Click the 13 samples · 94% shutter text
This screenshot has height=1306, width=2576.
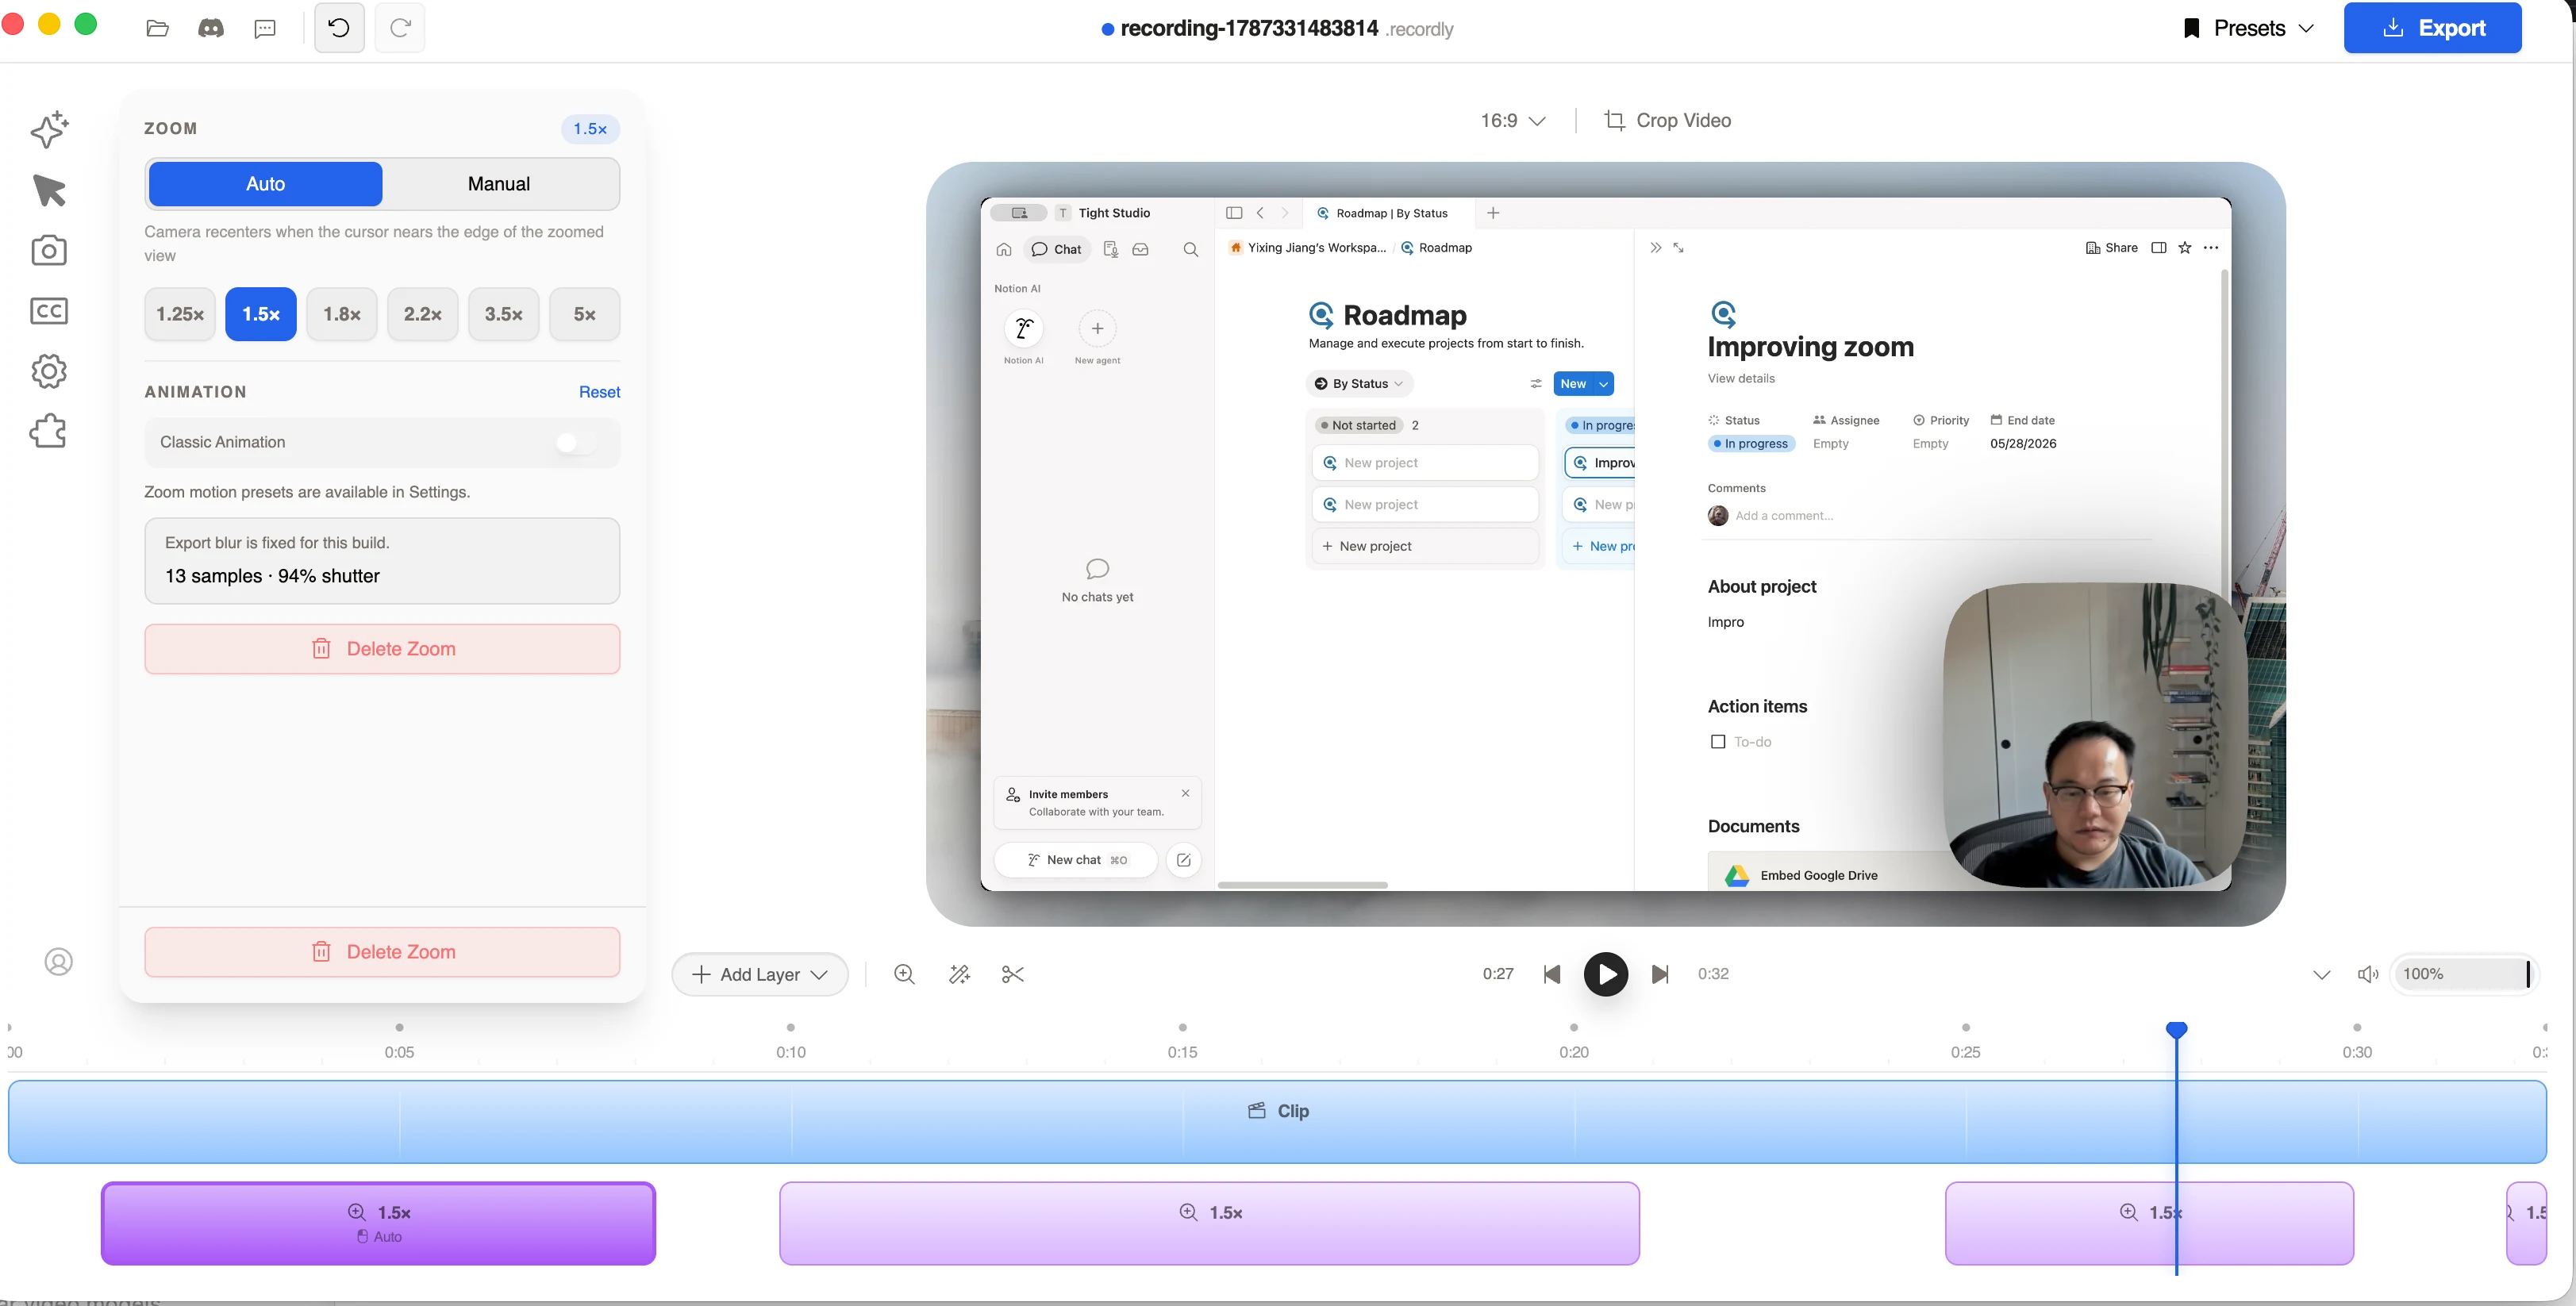coord(272,576)
